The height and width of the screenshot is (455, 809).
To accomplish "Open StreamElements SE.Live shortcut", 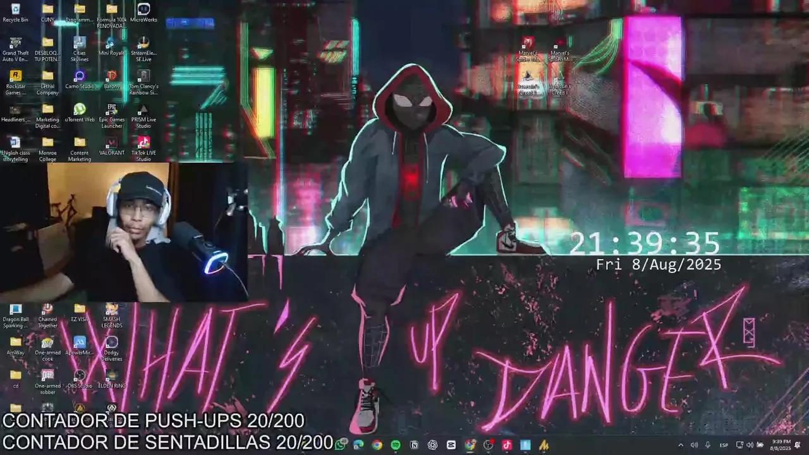I will (x=143, y=49).
